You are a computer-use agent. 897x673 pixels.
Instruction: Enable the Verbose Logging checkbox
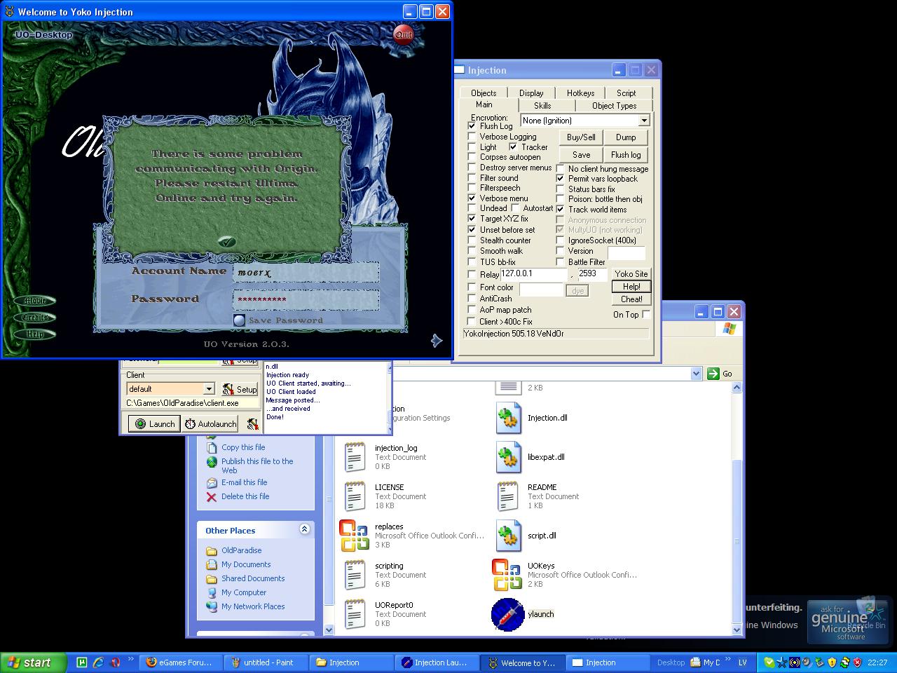click(472, 137)
